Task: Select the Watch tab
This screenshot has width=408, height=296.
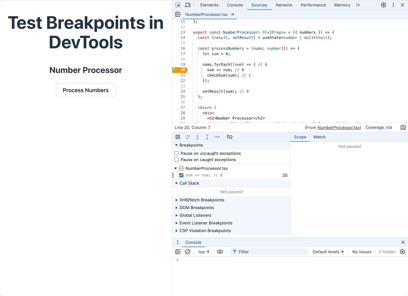Action: click(x=319, y=137)
